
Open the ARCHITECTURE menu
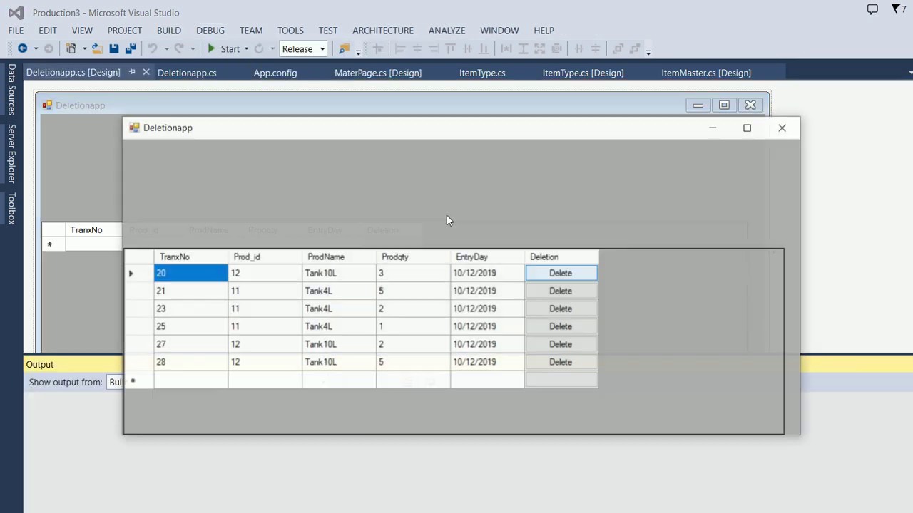[x=383, y=31]
